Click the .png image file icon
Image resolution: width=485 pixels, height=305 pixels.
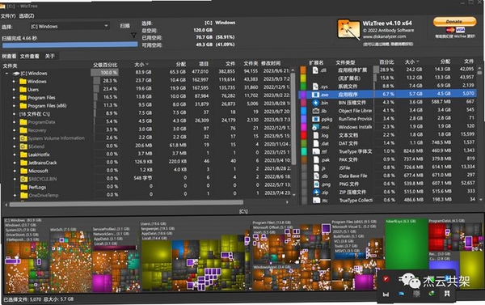tap(316, 184)
